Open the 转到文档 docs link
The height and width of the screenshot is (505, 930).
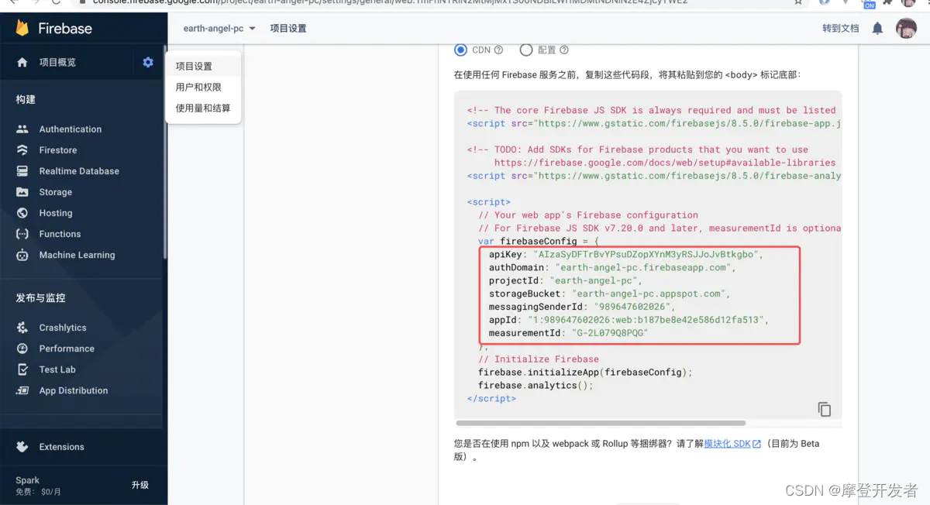[x=841, y=28]
